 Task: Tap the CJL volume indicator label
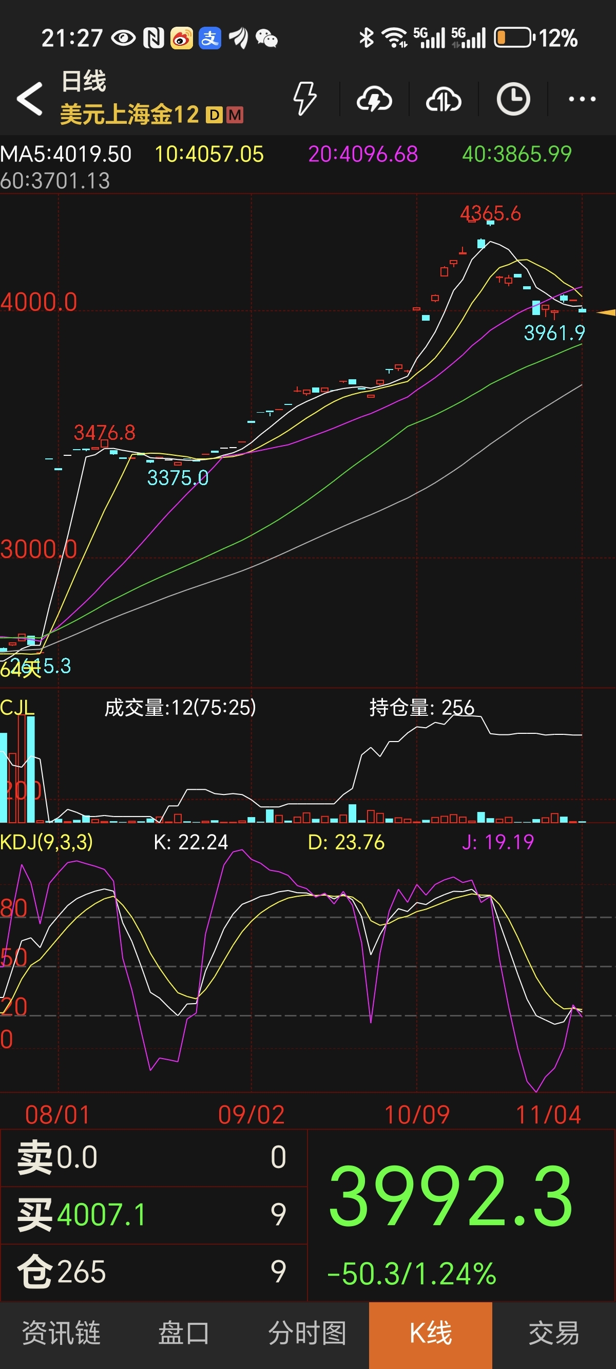pyautogui.click(x=17, y=708)
